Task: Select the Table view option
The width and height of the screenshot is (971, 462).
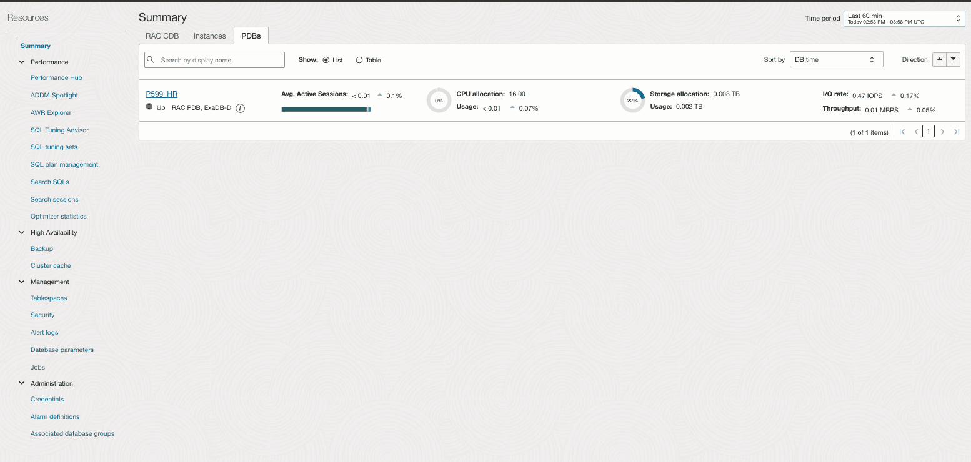Action: [x=359, y=60]
